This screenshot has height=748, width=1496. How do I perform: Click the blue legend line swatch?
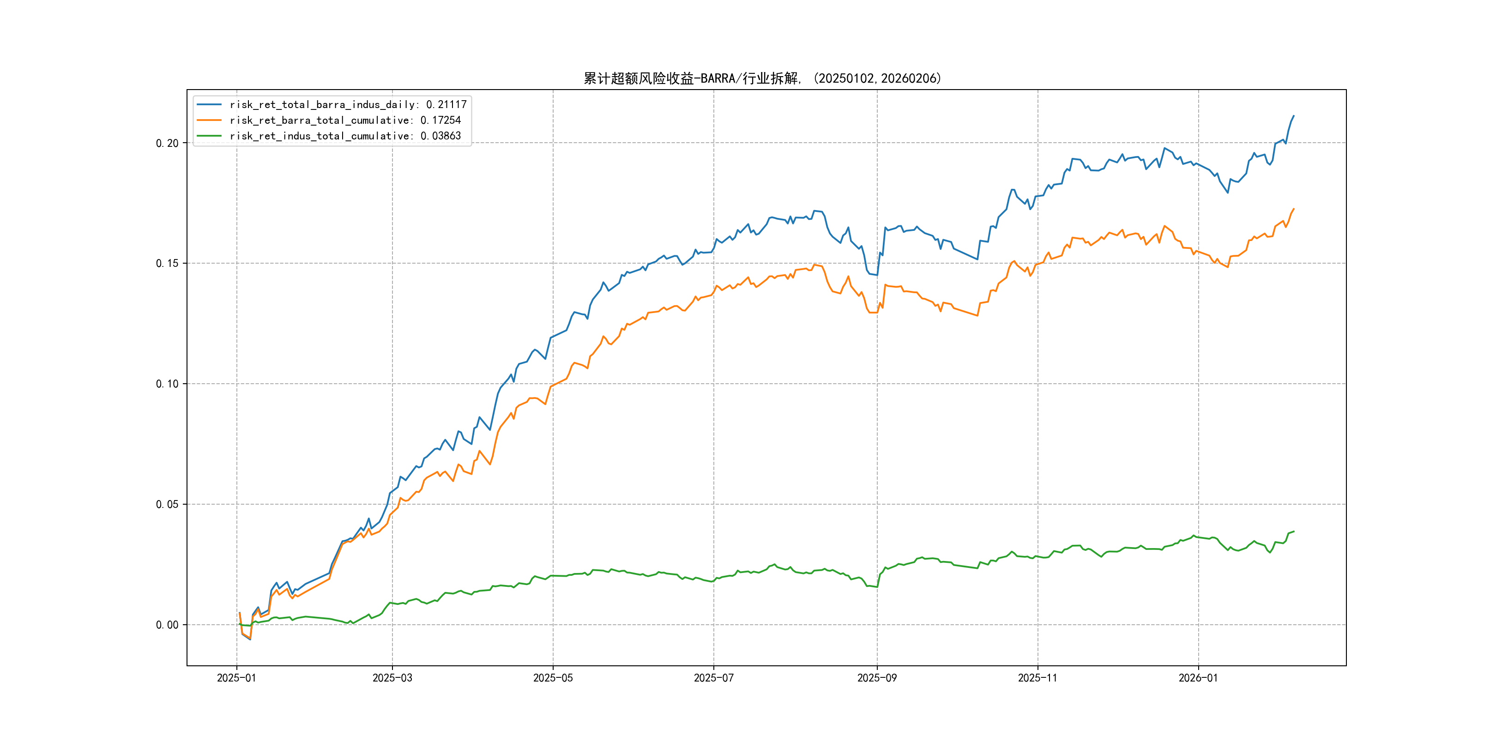pyautogui.click(x=209, y=104)
